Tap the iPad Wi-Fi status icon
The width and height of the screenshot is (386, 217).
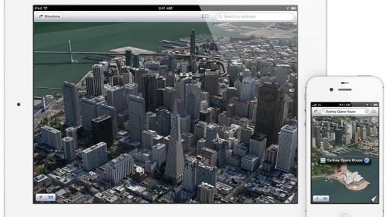click(46, 8)
